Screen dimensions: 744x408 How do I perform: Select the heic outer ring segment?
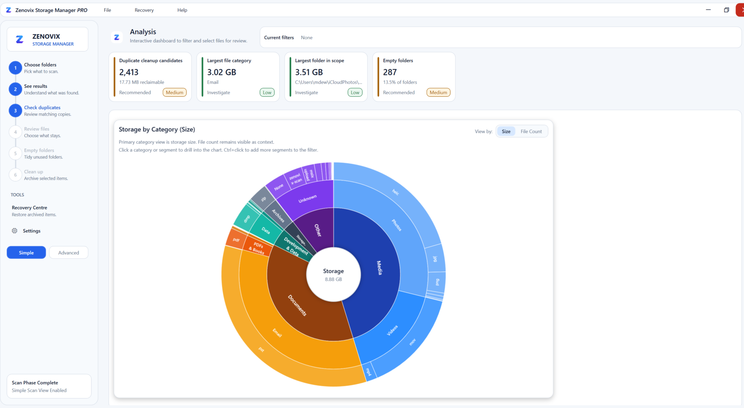(x=395, y=193)
